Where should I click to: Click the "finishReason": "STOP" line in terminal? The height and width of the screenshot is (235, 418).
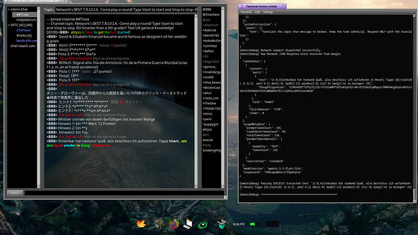266,109
